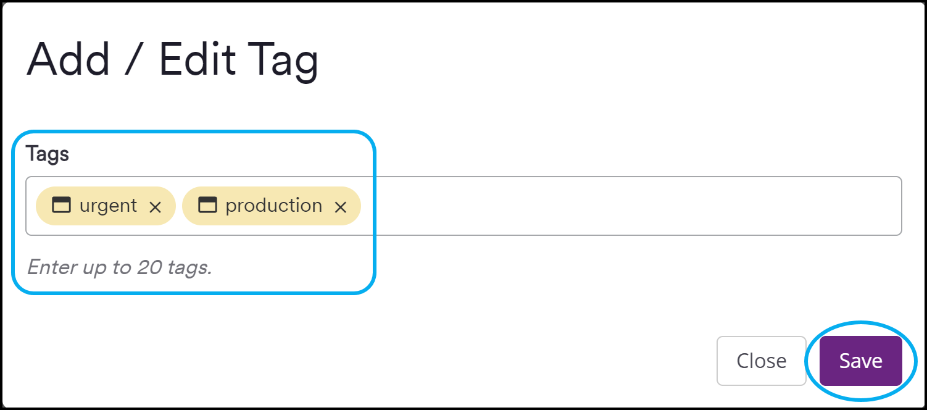Screen dimensions: 927x410
Task: Click the 'Add / Edit Tag' title
Action: [x=173, y=59]
